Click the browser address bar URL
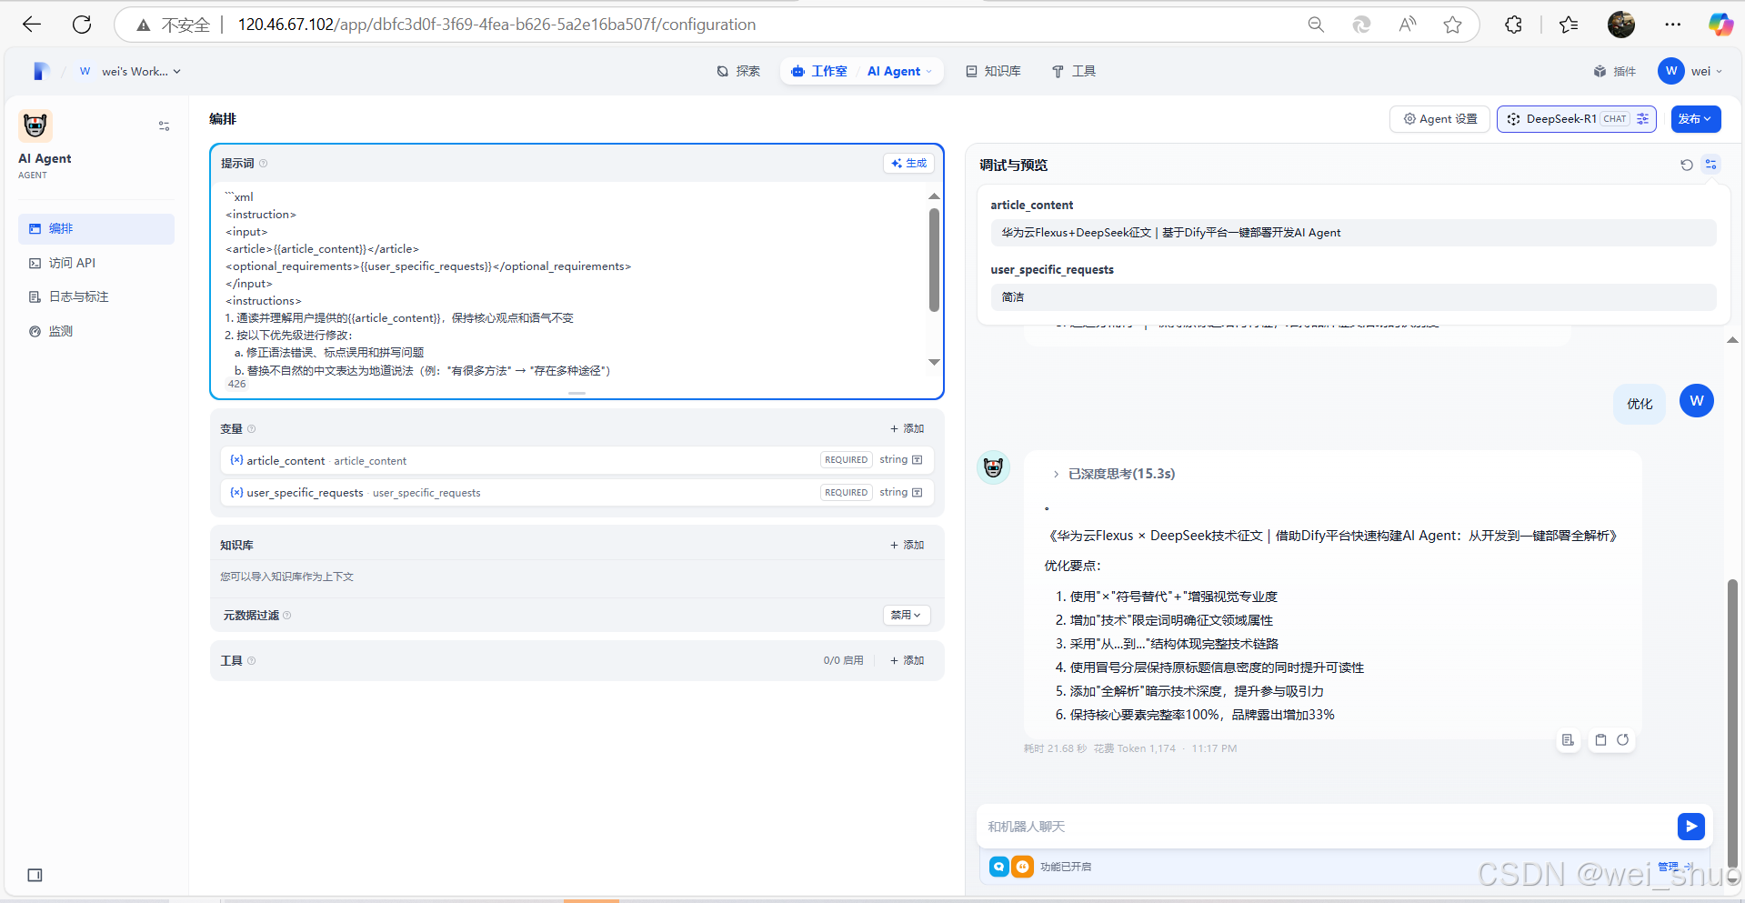Image resolution: width=1745 pixels, height=903 pixels. tap(496, 25)
